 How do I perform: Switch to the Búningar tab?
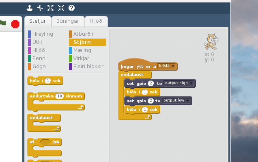[68, 21]
